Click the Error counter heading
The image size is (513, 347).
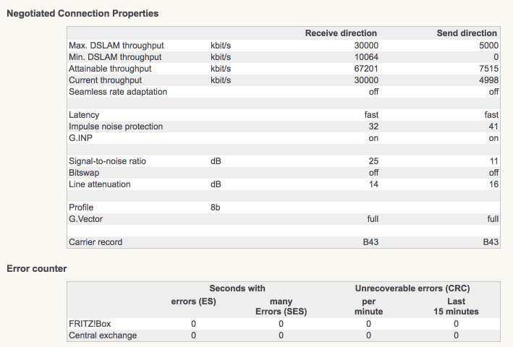37,269
